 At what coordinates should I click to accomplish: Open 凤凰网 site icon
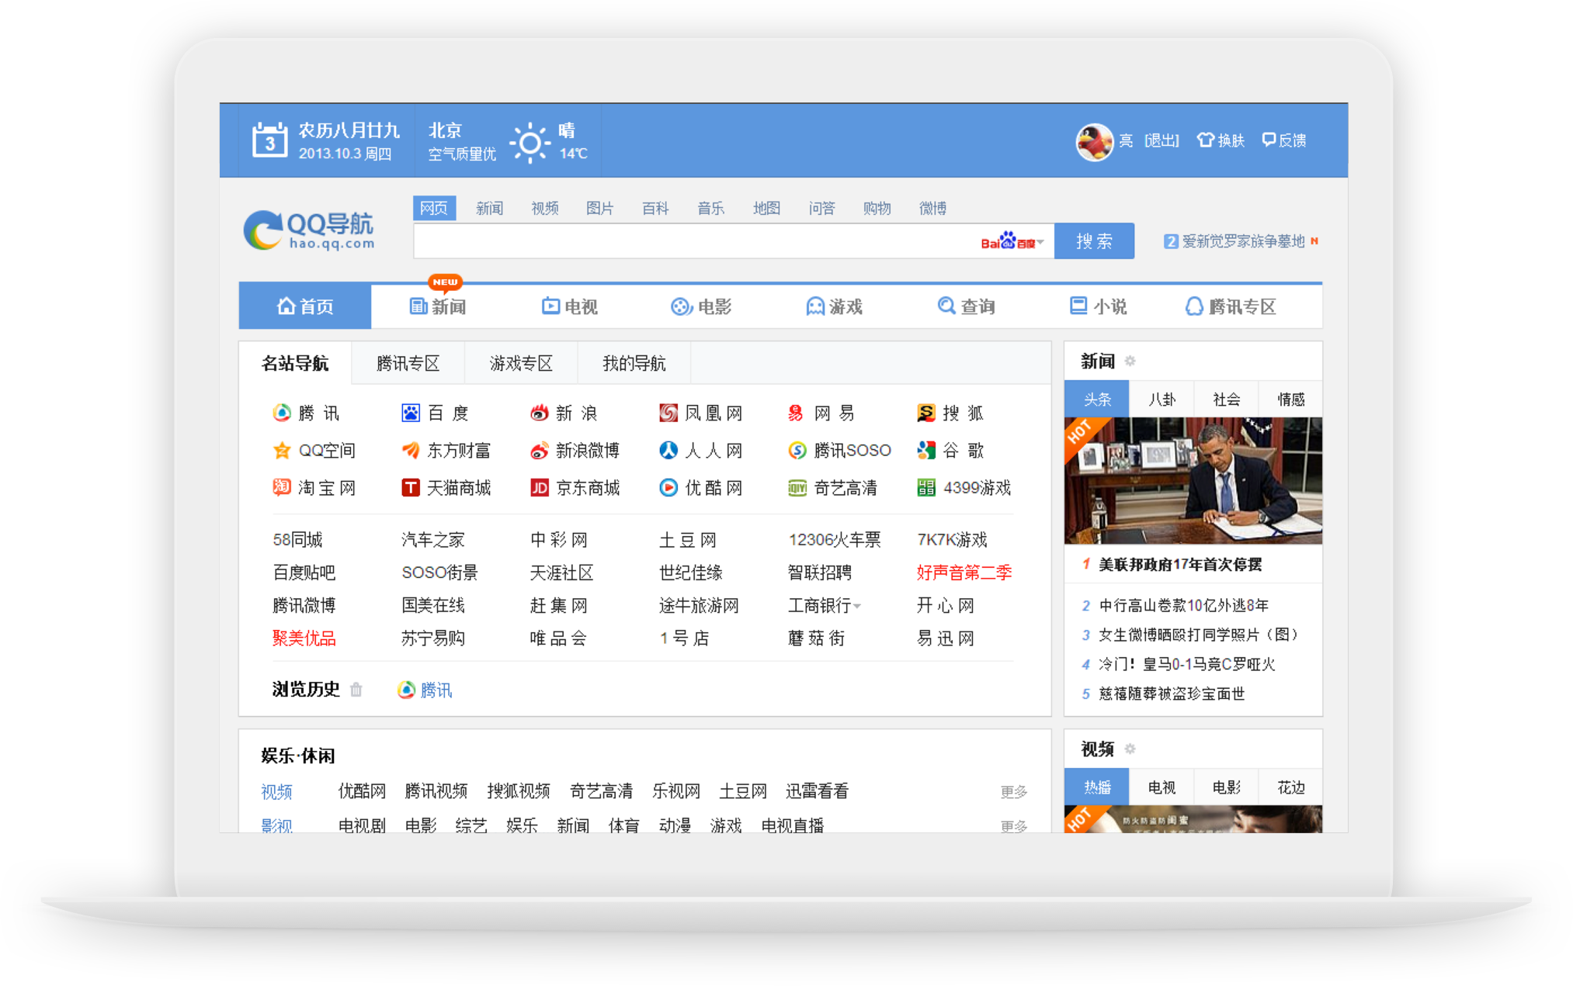pyautogui.click(x=668, y=413)
